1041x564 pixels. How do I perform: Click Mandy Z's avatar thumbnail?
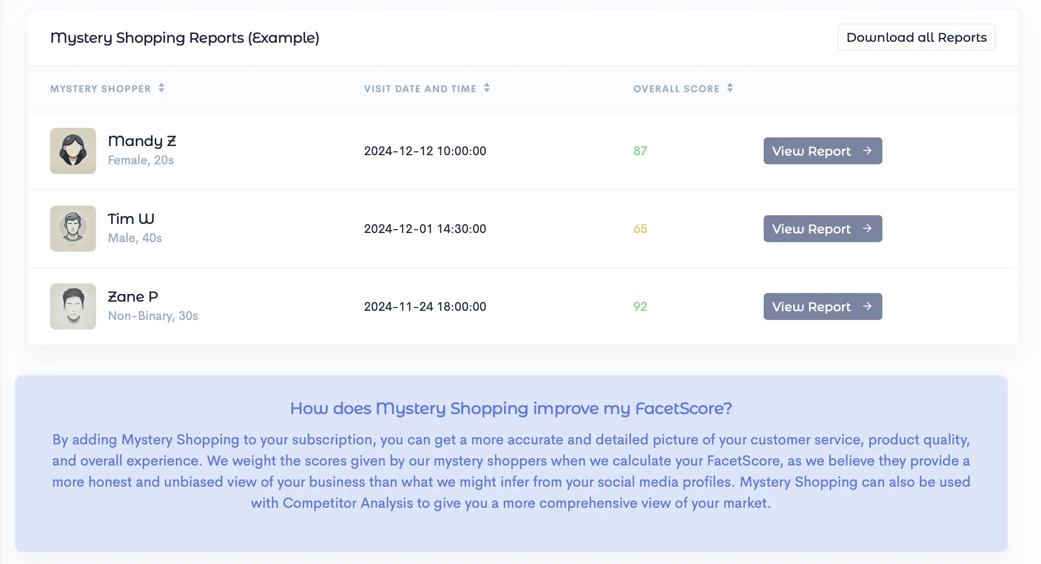pos(73,151)
